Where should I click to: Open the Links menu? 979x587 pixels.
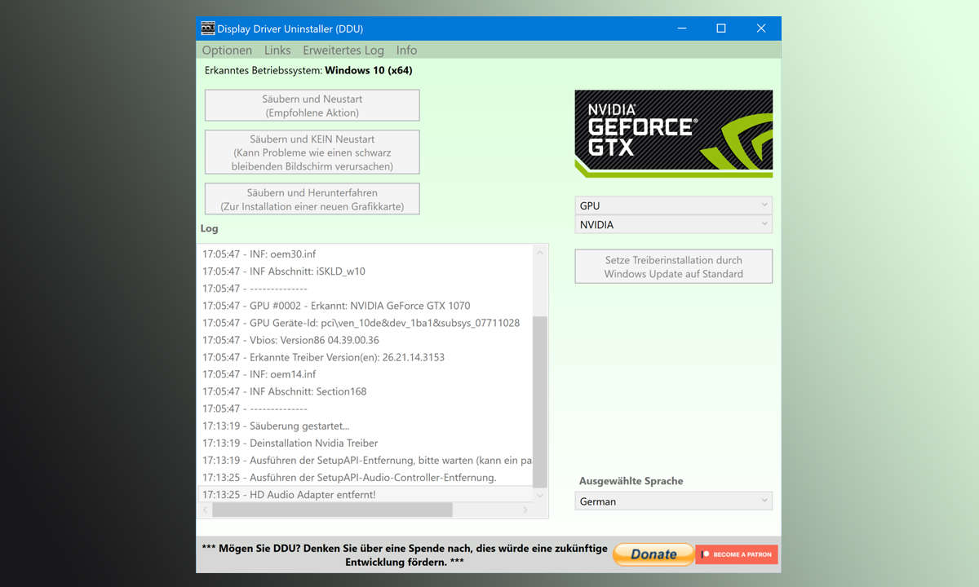click(x=277, y=50)
